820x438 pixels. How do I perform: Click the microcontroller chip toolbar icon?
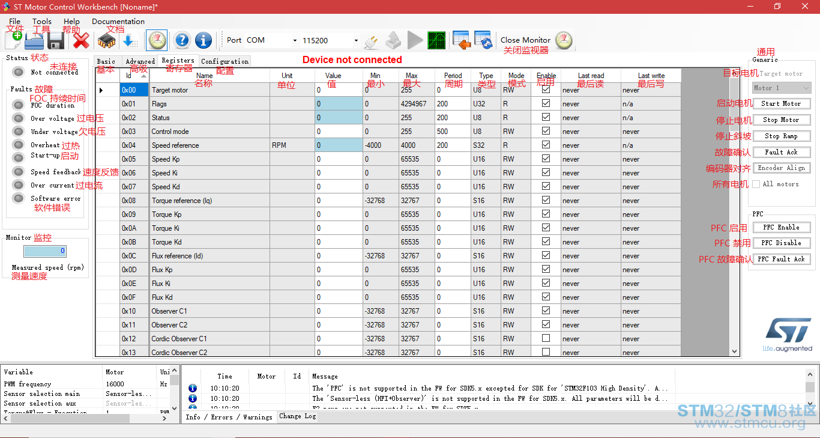point(107,40)
